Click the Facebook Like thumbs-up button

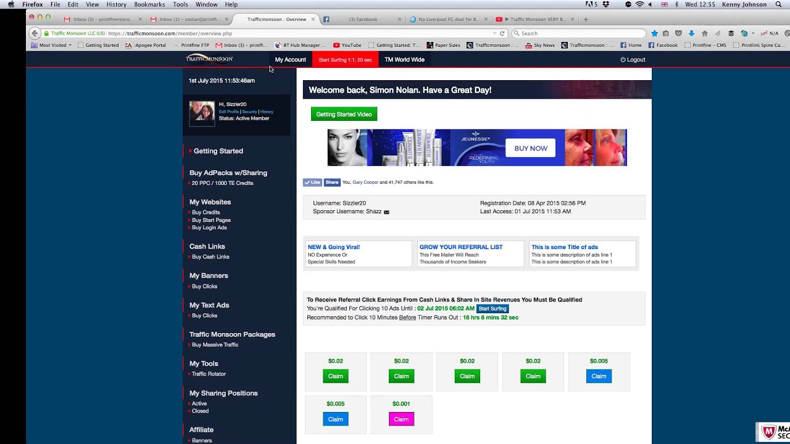[x=312, y=183]
